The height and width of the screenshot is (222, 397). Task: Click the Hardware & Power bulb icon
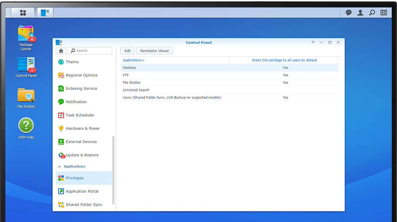point(61,128)
